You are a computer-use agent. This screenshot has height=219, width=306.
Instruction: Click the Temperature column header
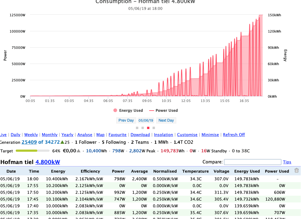tap(195, 171)
